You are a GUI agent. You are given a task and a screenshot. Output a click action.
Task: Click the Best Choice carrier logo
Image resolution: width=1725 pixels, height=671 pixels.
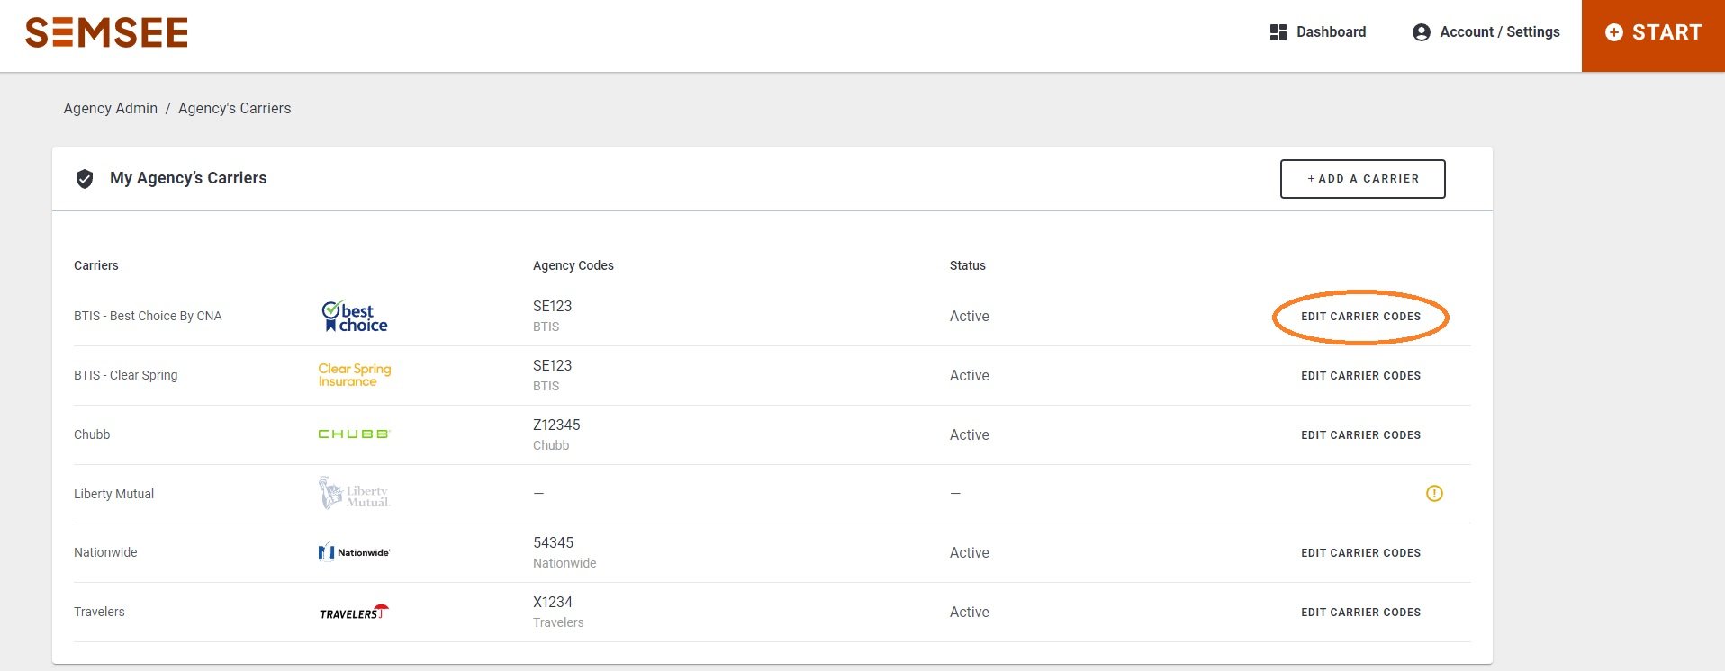[355, 317]
